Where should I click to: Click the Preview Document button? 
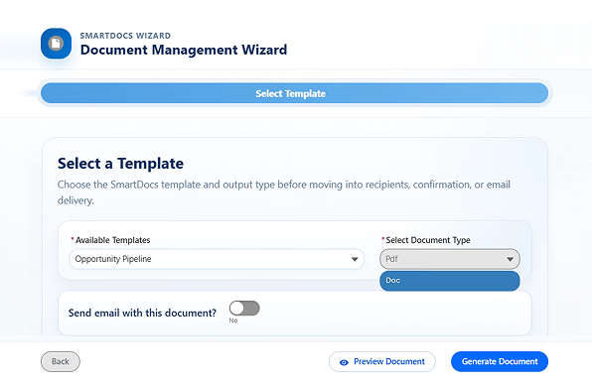[x=382, y=361]
